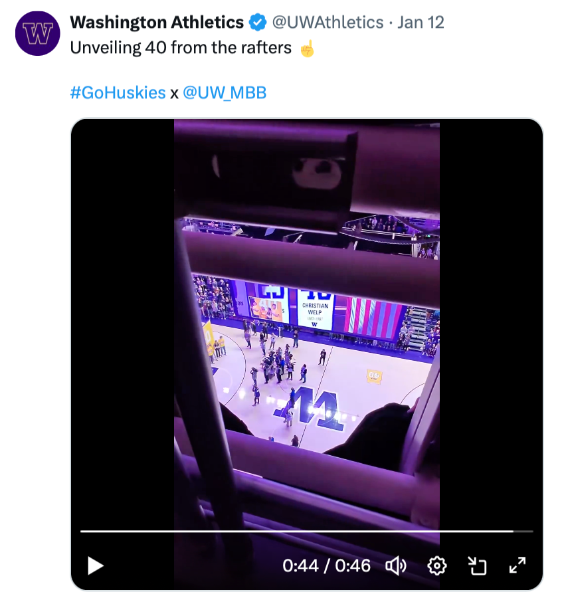Open the tweet via the Jan 12 date

point(421,23)
